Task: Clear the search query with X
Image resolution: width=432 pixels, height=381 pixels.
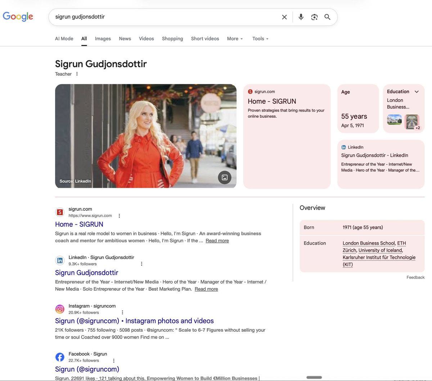Action: [x=284, y=17]
